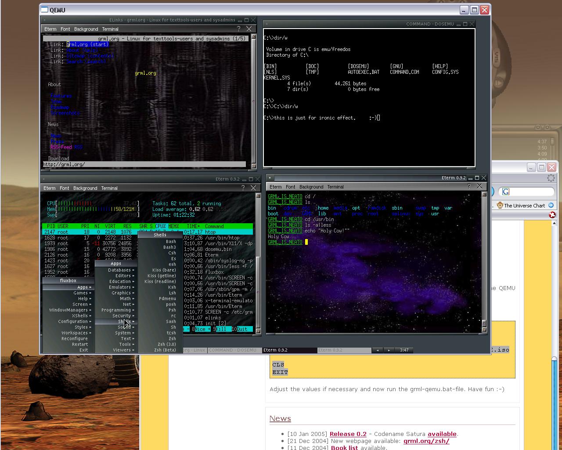Open Terminal menu in GRML_IS_NEATO Eterm
The width and height of the screenshot is (562, 450).
335,187
